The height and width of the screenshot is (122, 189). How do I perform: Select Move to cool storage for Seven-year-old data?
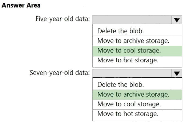pos(129,104)
